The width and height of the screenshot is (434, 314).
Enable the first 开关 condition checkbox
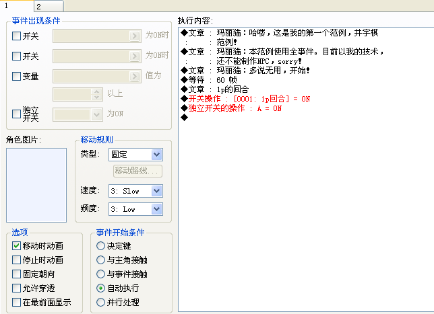pyautogui.click(x=17, y=36)
